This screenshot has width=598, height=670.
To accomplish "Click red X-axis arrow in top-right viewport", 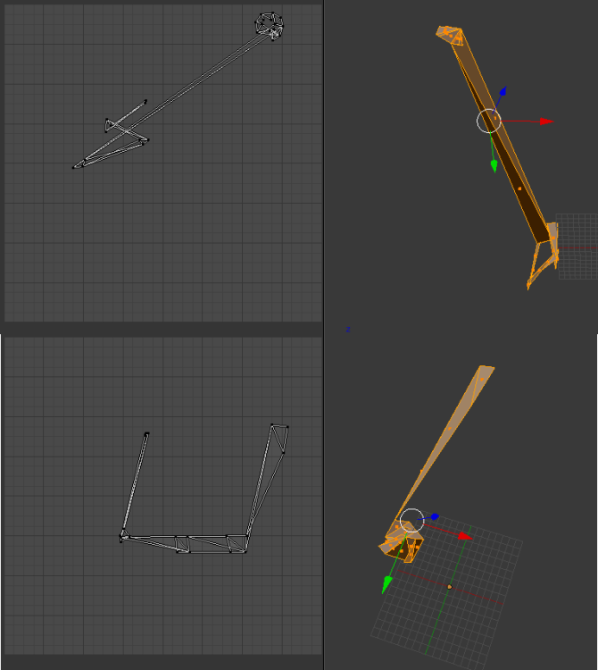I will coord(547,121).
